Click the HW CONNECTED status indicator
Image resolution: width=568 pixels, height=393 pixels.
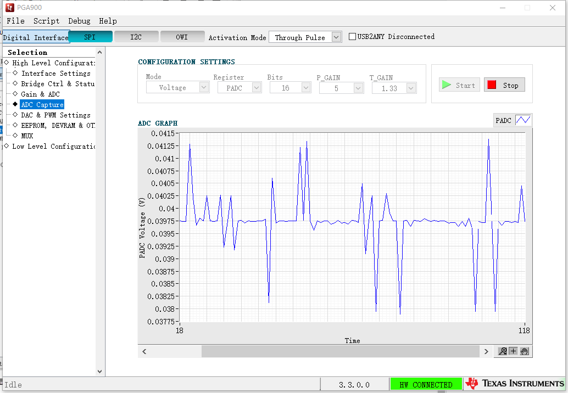click(x=426, y=384)
